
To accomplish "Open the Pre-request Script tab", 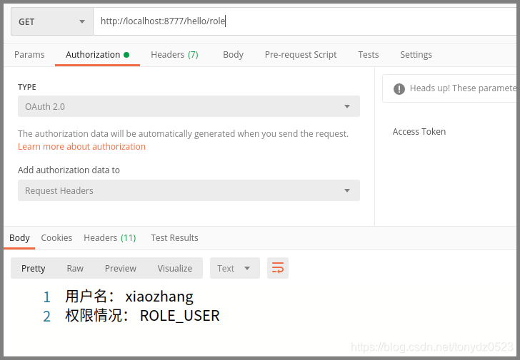I will (x=301, y=55).
